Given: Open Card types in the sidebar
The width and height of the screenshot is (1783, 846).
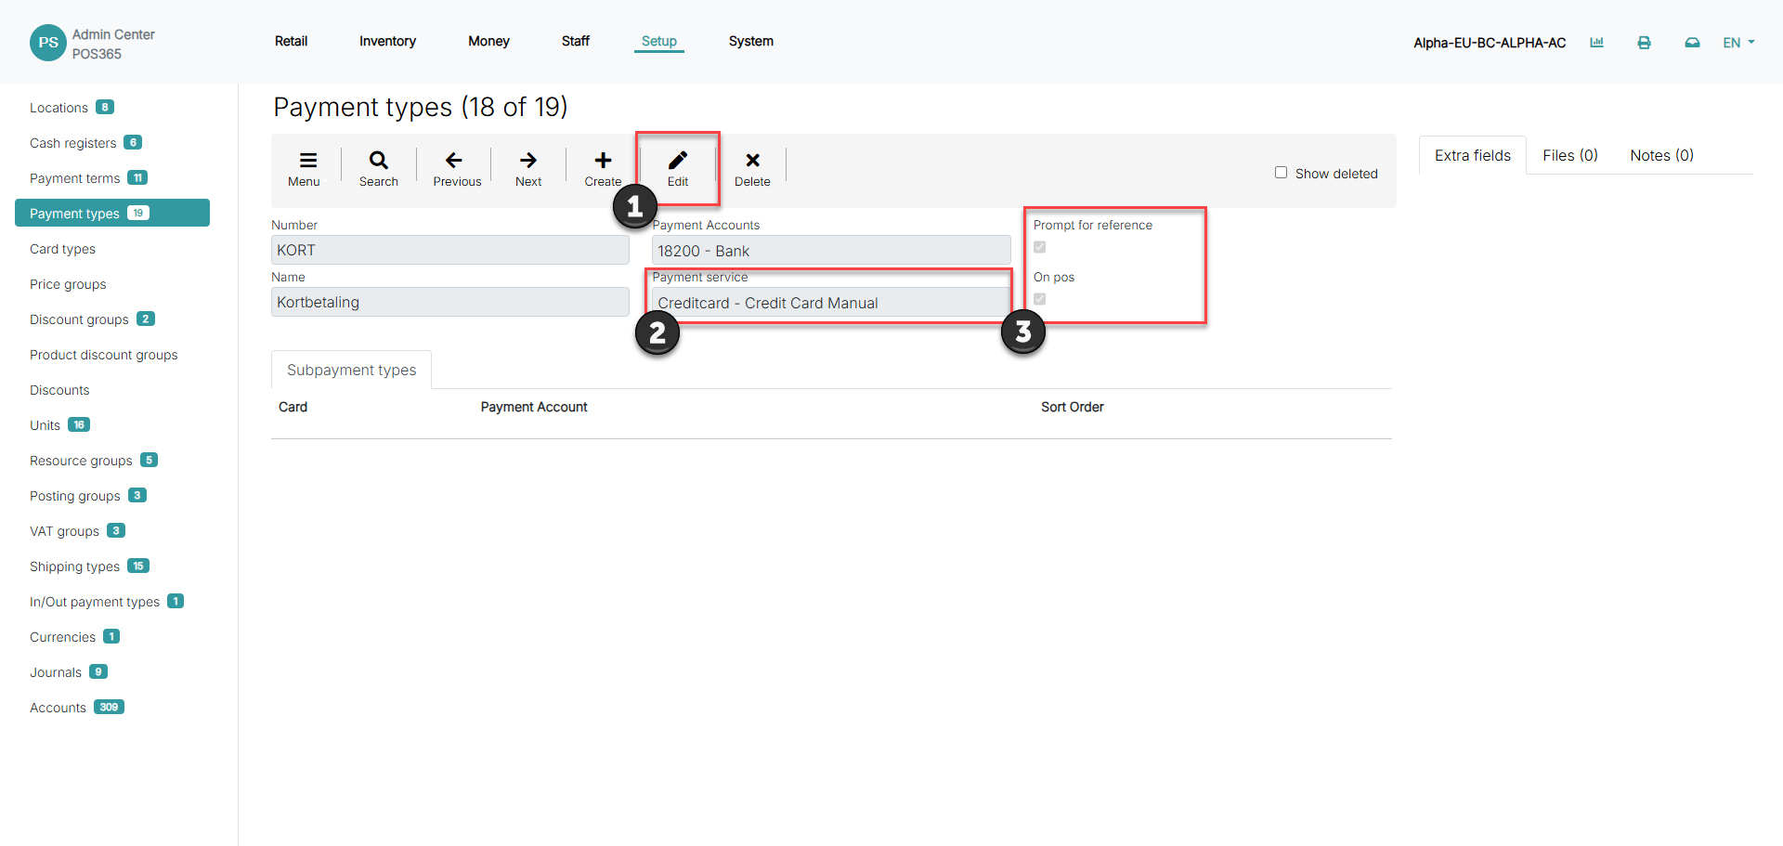Looking at the screenshot, I should (62, 249).
